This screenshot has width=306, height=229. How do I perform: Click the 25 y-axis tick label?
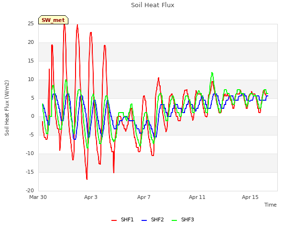click(31, 23)
